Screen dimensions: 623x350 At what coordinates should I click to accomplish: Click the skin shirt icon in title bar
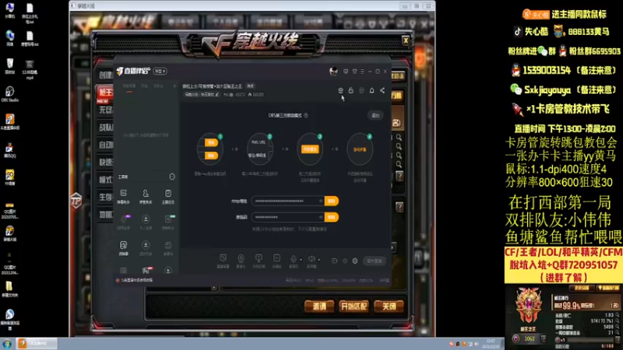[354, 72]
